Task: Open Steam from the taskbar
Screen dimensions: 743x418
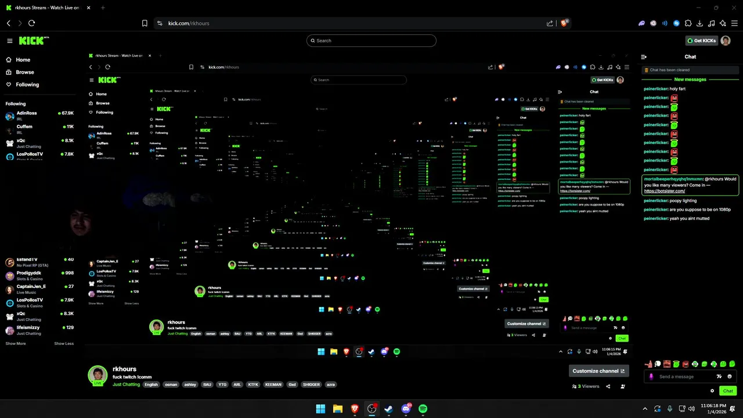Action: coord(388,409)
